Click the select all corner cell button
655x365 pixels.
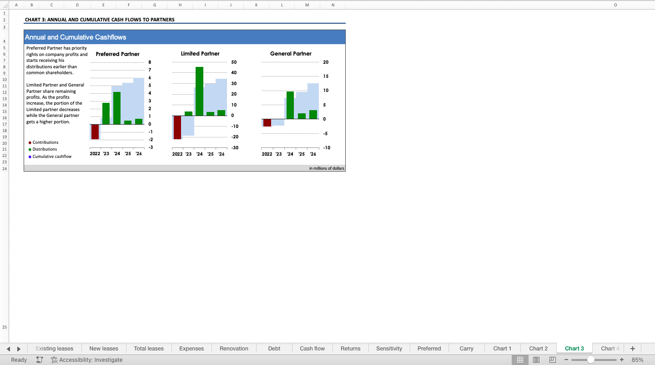pyautogui.click(x=4, y=5)
